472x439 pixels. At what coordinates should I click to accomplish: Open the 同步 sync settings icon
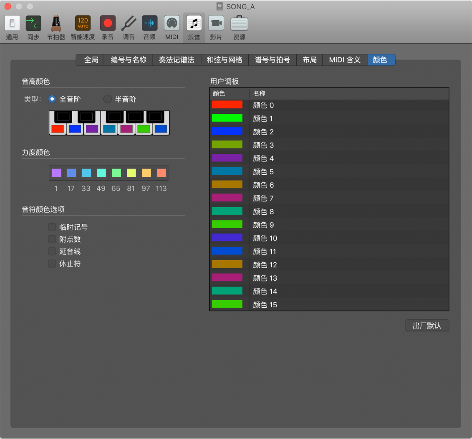(x=33, y=28)
